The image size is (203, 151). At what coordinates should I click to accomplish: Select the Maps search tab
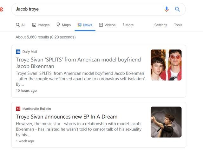coord(63,25)
